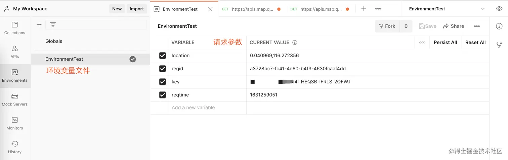Click the reqid variable name cell
The width and height of the screenshot is (508, 160).
(207, 69)
